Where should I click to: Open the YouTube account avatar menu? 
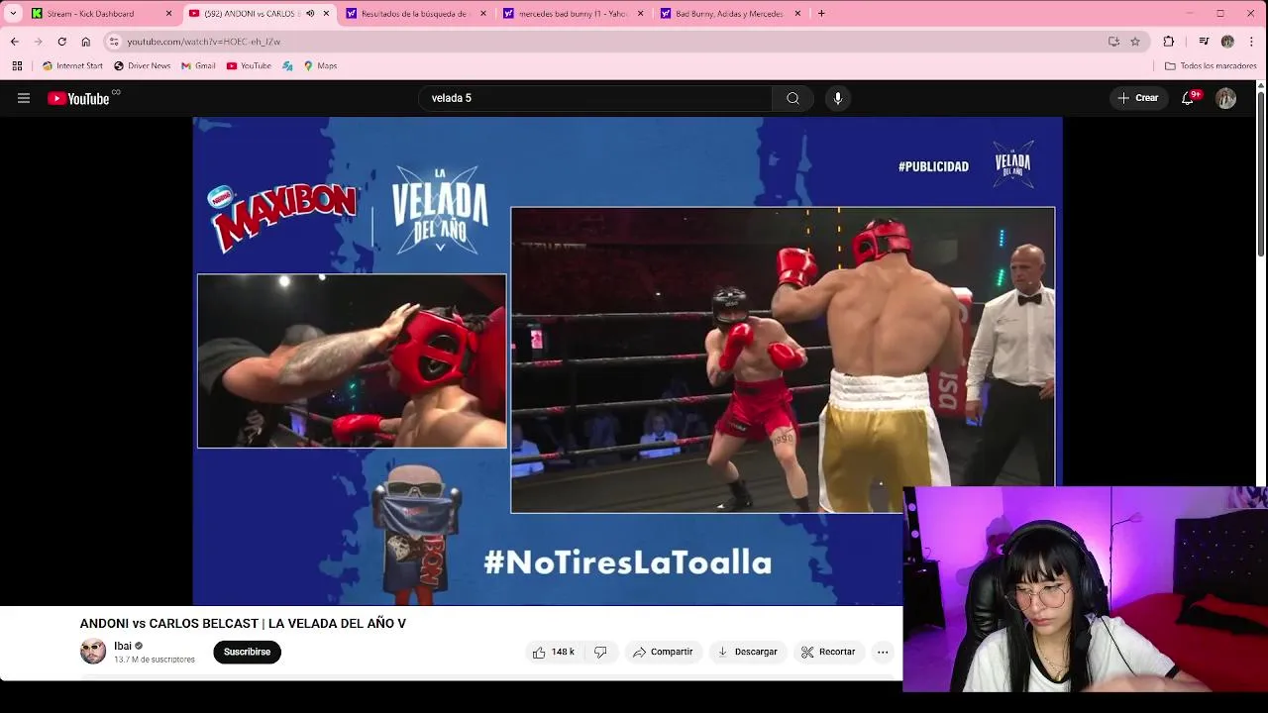[1226, 98]
